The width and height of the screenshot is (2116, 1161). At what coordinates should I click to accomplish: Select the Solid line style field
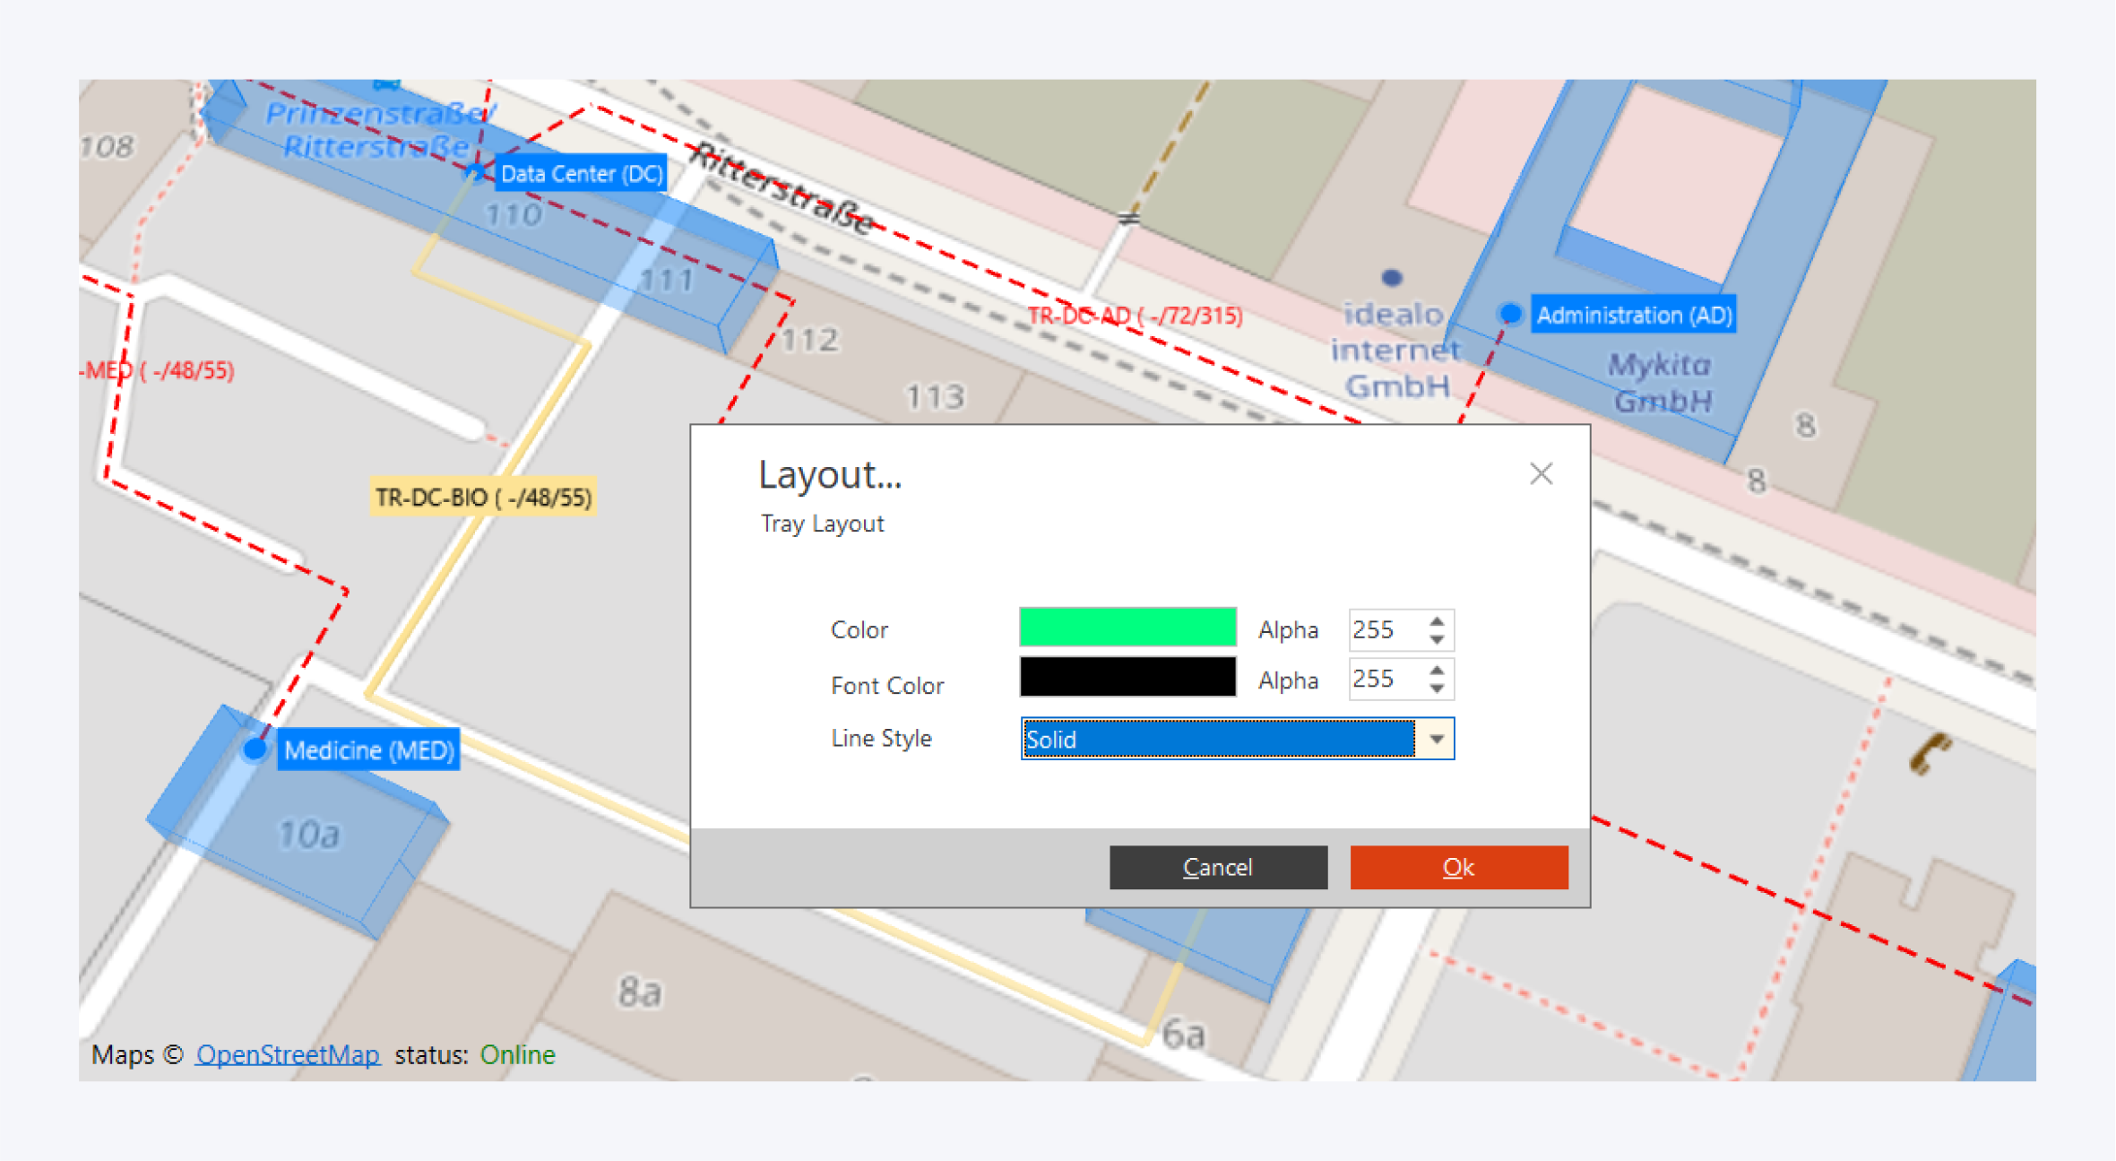coord(1218,739)
